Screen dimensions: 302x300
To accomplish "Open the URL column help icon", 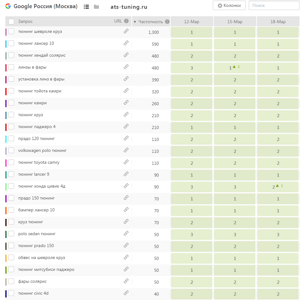I will click(x=126, y=21).
